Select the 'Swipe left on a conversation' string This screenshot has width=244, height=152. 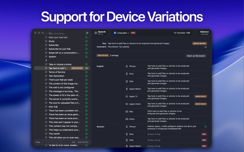(62, 53)
